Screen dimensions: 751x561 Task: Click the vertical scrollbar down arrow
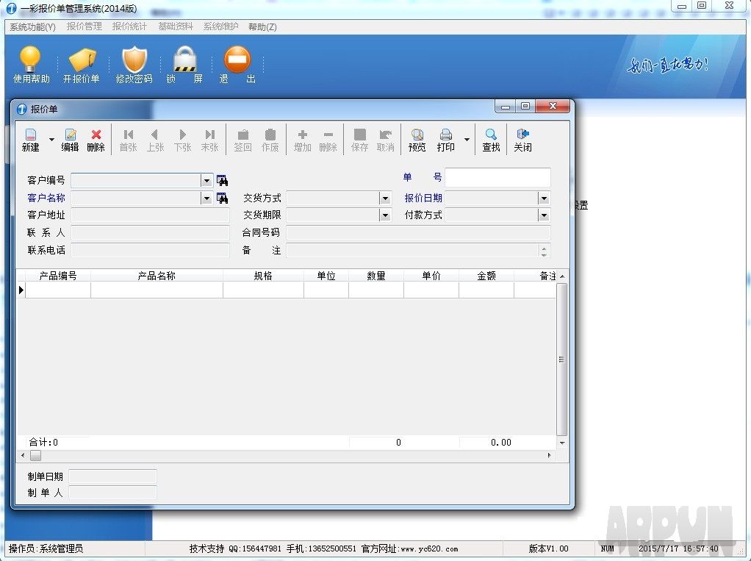click(x=562, y=443)
